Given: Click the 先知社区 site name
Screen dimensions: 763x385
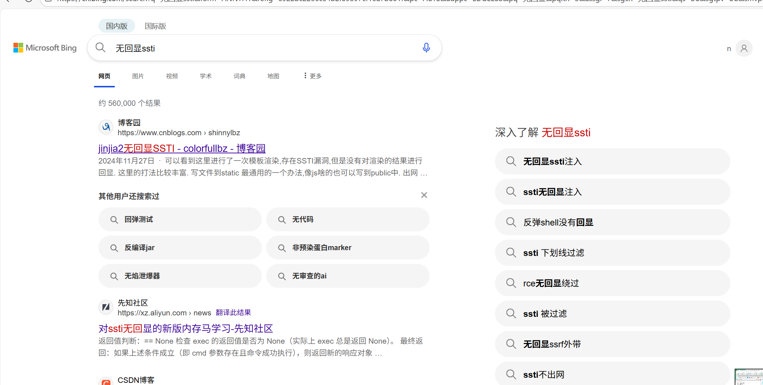Looking at the screenshot, I should [x=133, y=303].
